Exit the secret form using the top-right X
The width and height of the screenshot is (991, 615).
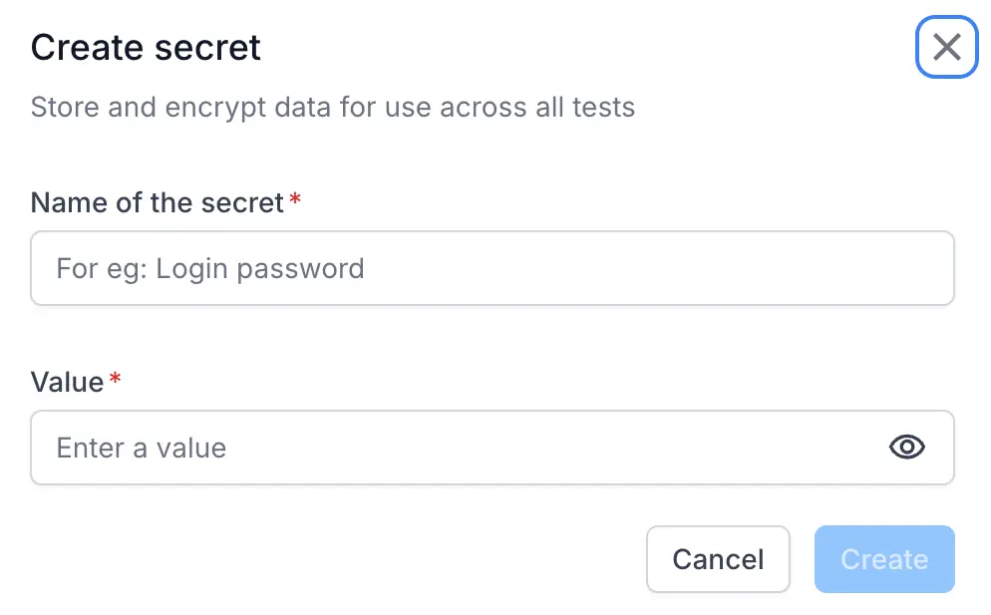tap(946, 47)
